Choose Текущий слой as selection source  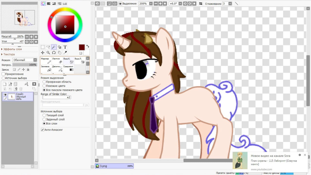pos(44,115)
